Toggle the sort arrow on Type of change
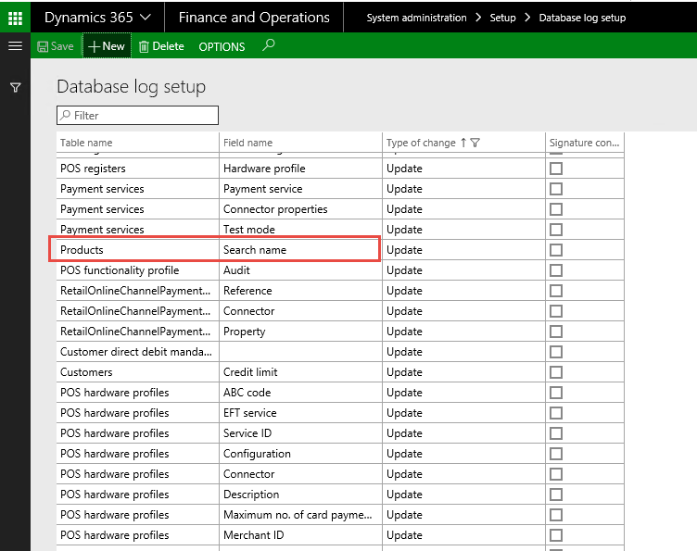Image resolution: width=697 pixels, height=551 pixels. [x=463, y=143]
